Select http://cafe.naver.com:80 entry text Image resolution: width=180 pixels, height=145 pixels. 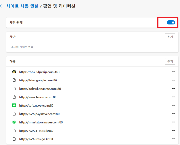click(36, 105)
